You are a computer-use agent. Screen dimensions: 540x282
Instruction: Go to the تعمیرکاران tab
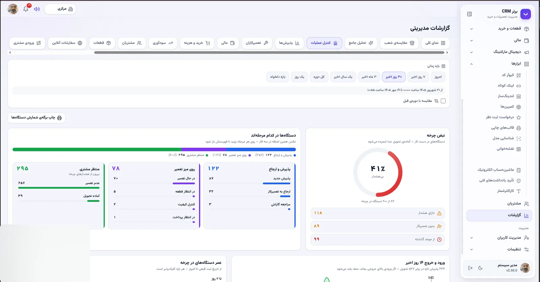257,43
